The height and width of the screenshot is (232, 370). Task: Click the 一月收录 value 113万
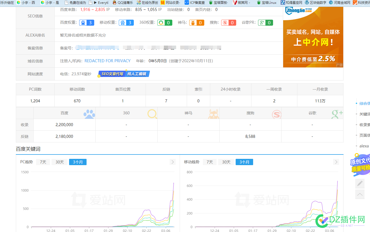(x=320, y=101)
